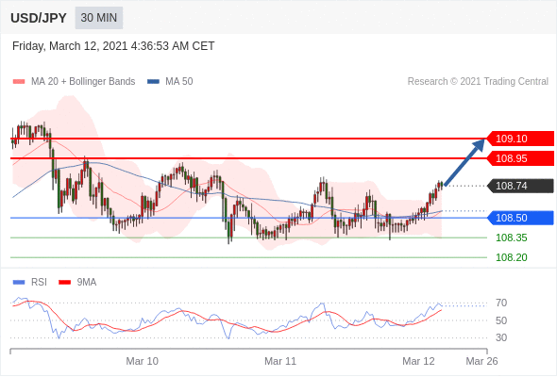Viewport: 557px width, 377px height.
Task: Click the blue upward forecast arrow
Action: (x=464, y=162)
